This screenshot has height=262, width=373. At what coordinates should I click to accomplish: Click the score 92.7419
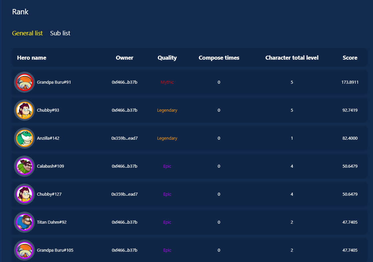pyautogui.click(x=350, y=110)
